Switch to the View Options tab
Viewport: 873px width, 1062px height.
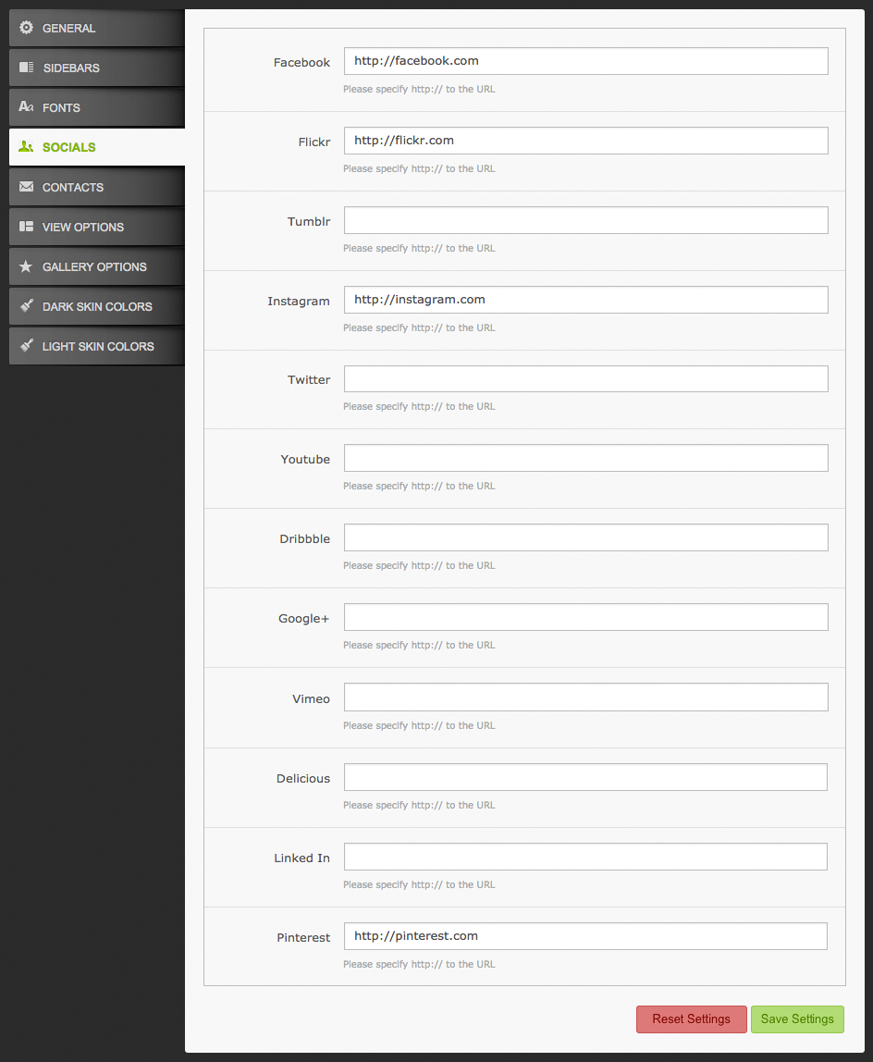click(97, 227)
